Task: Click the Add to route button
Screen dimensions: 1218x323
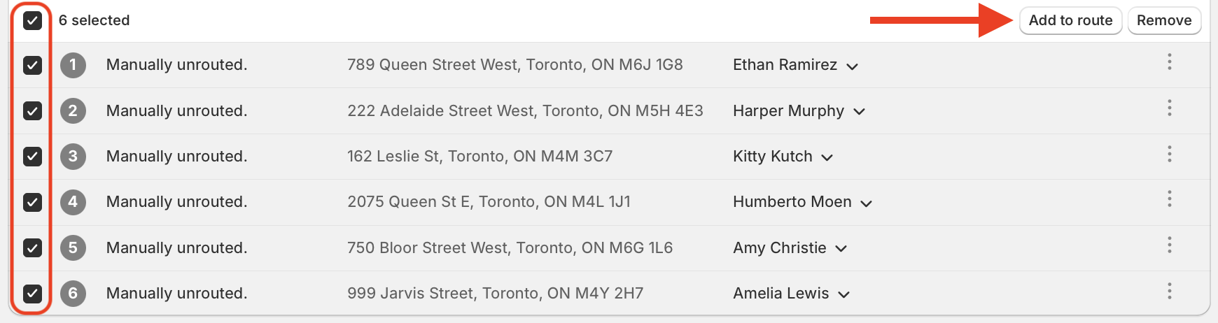Action: point(1070,20)
